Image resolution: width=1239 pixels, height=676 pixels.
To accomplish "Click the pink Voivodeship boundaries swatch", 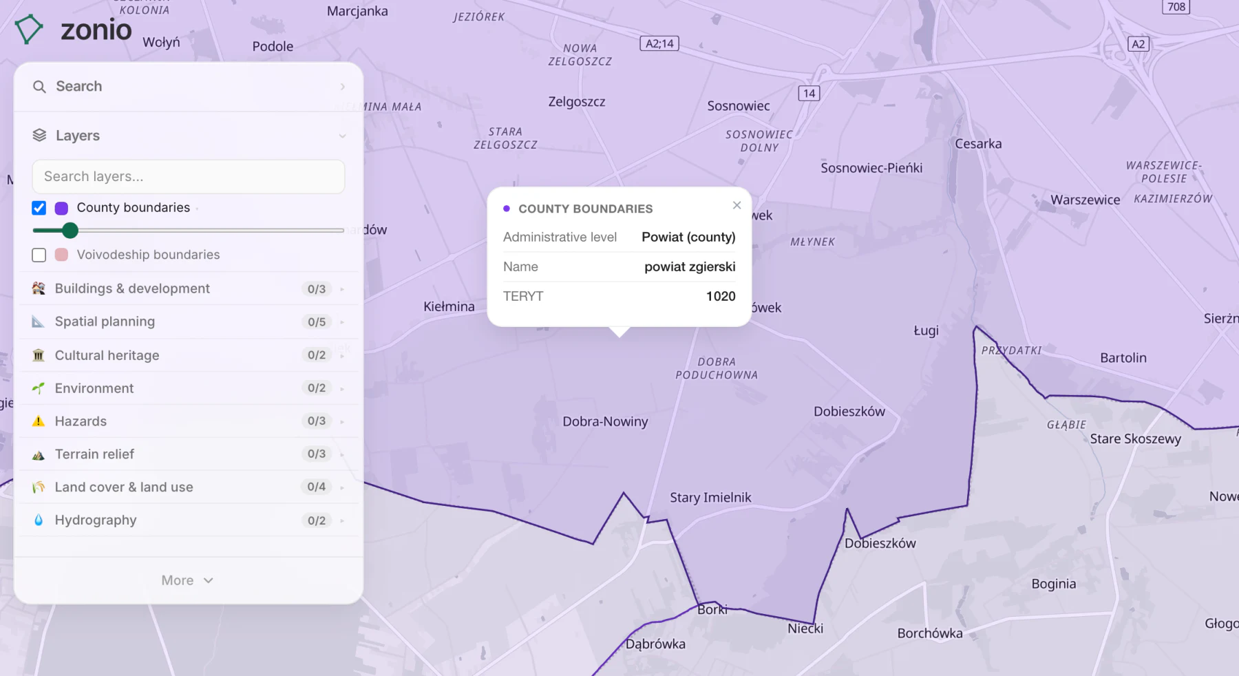I will click(61, 255).
